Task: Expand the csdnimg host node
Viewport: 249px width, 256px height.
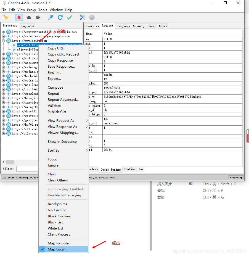Action: [3, 67]
